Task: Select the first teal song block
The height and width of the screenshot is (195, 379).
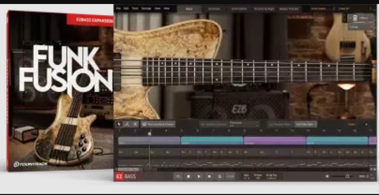Action: click(x=212, y=140)
